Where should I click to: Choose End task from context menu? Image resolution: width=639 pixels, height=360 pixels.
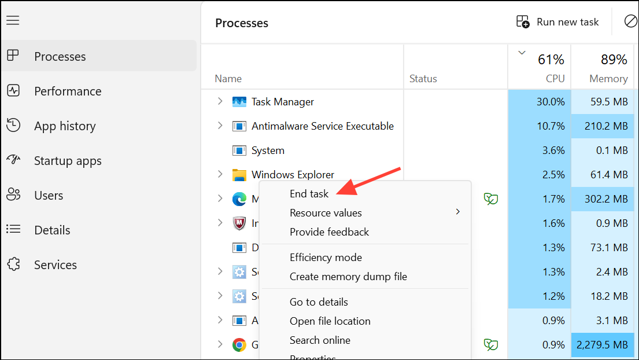(x=309, y=194)
